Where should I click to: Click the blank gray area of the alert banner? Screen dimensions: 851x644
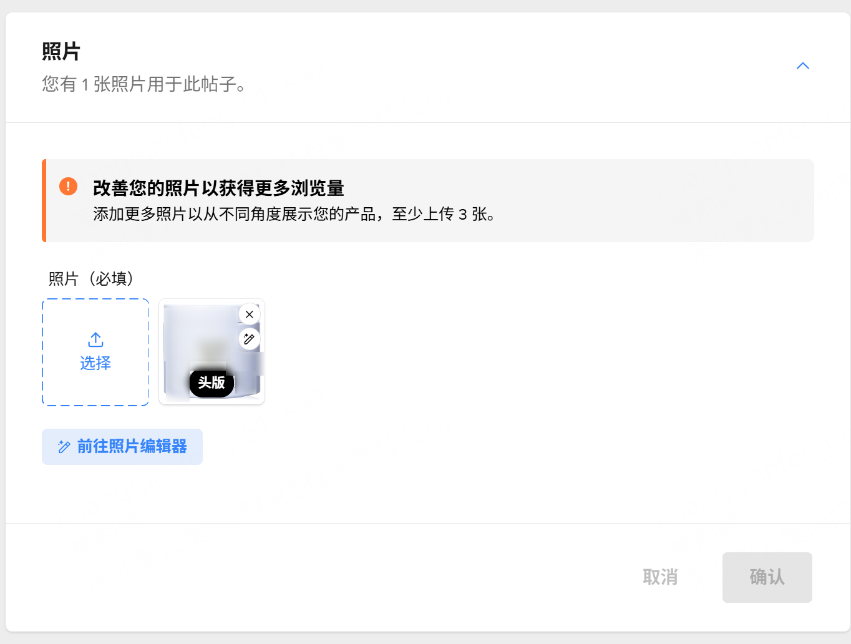click(655, 200)
